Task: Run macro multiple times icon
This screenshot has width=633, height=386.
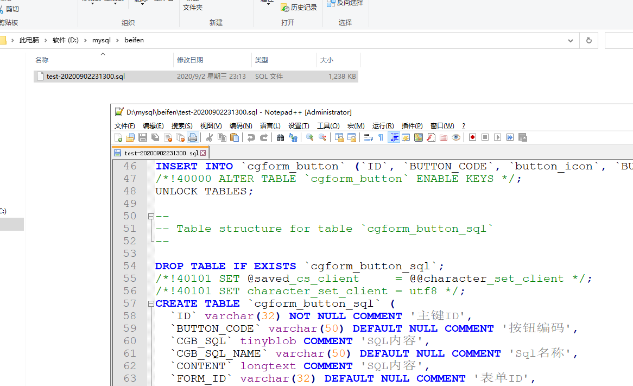Action: [x=510, y=138]
